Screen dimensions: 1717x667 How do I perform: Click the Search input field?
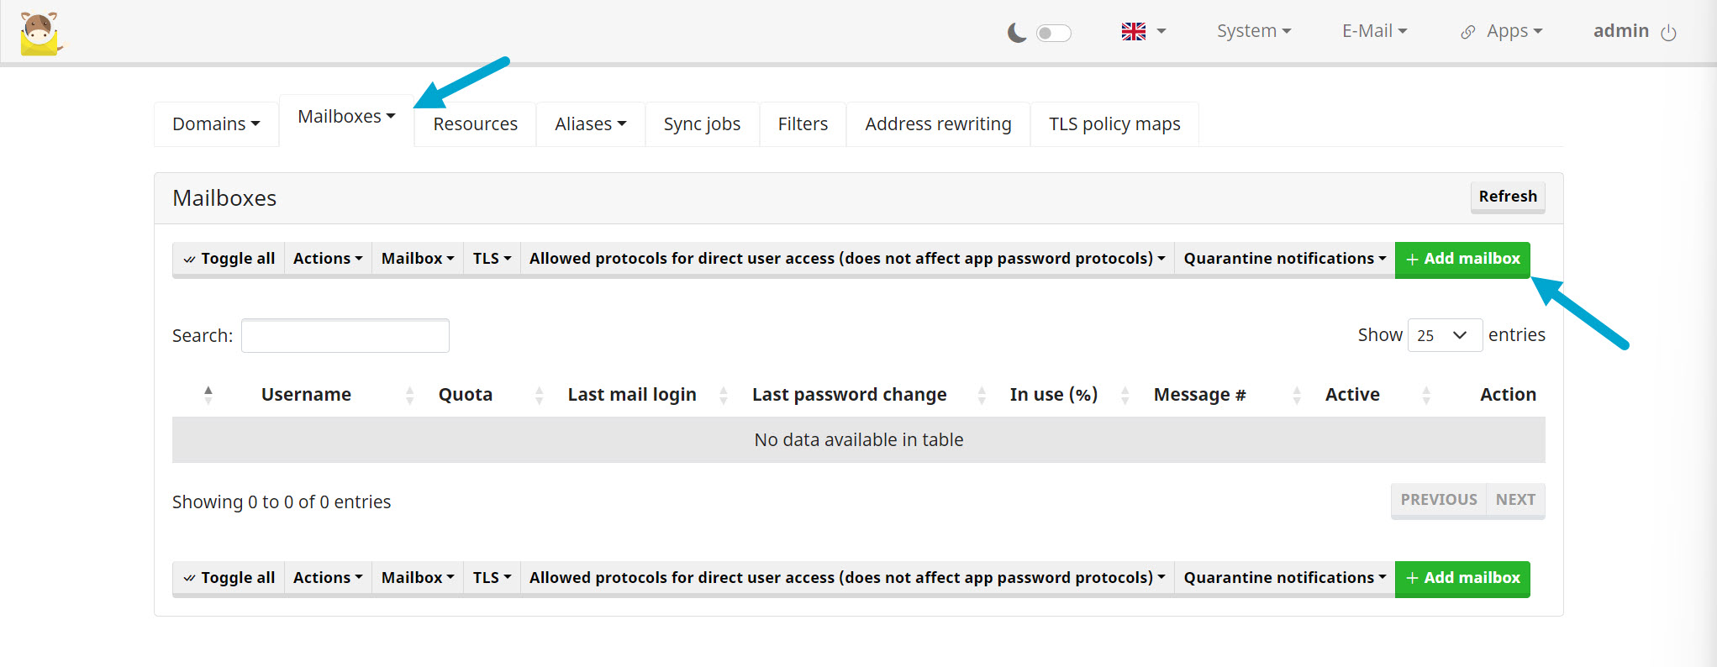[345, 336]
